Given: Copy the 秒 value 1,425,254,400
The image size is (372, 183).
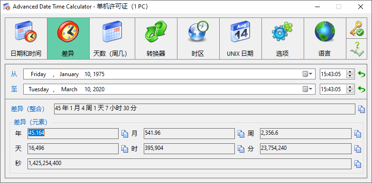Looking at the screenshot, I should coord(358,164).
